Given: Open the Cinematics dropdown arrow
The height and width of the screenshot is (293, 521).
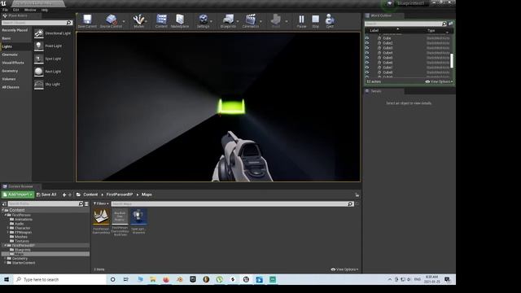Looking at the screenshot, I should coord(260,21).
